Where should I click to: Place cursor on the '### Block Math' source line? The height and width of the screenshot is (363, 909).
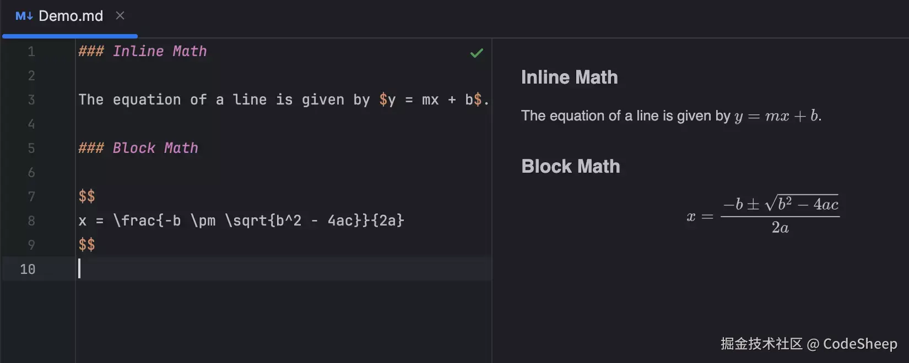point(138,148)
